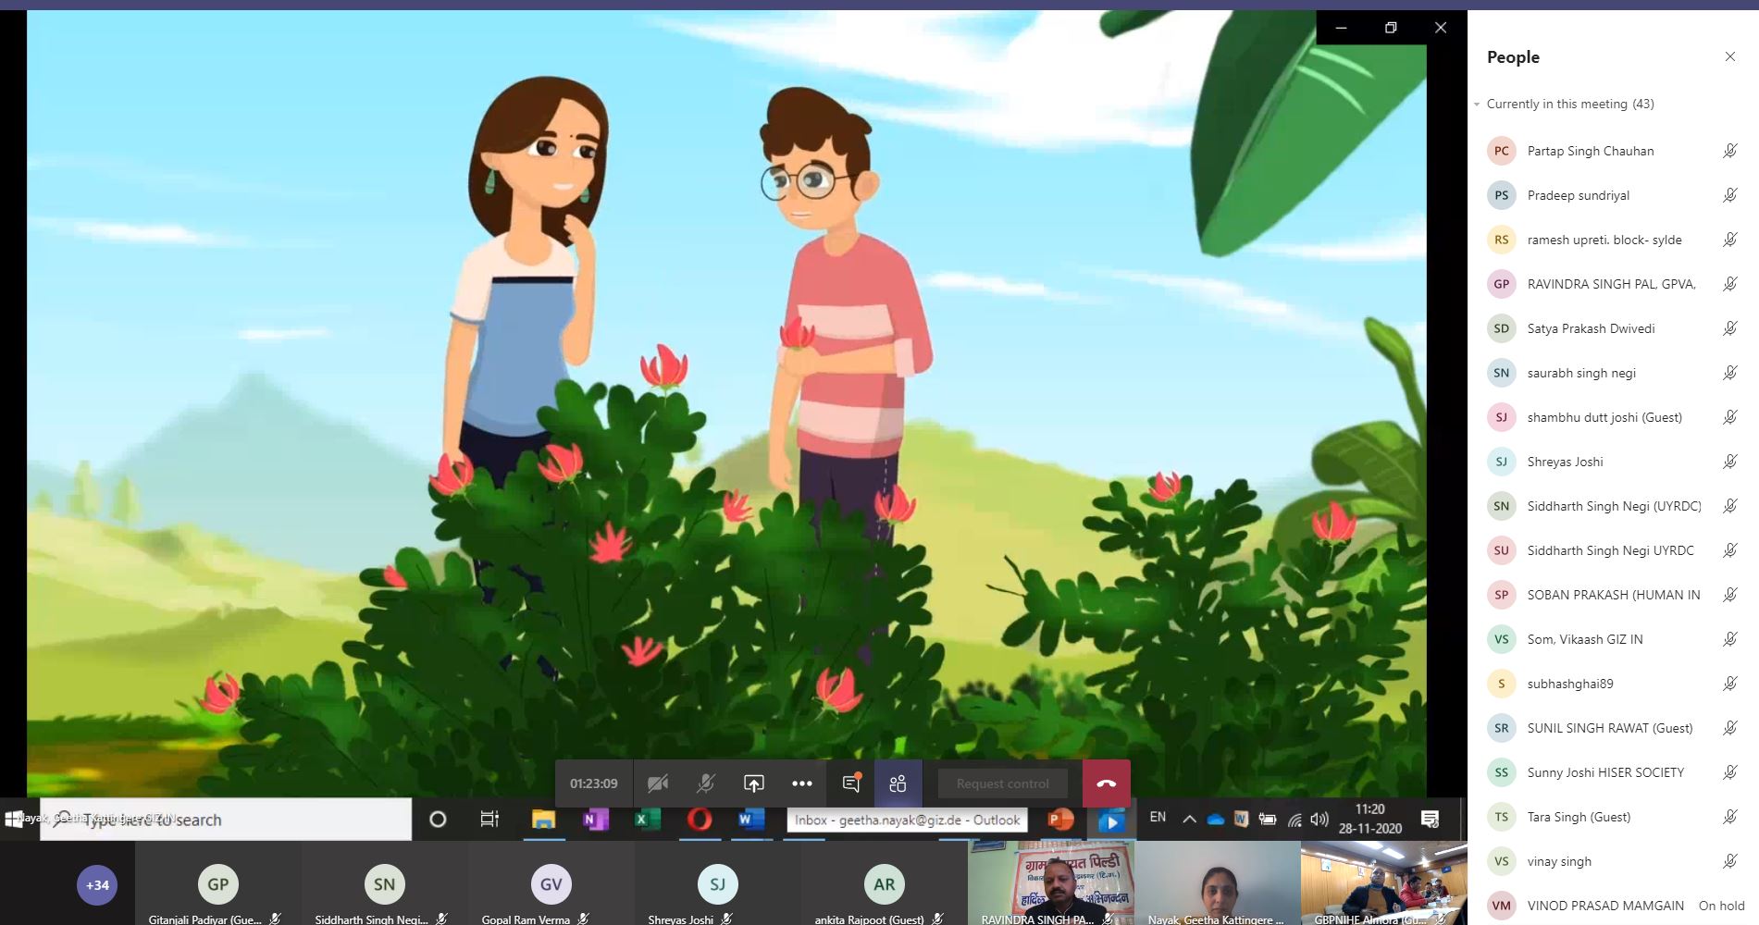Open more actions ellipsis menu
This screenshot has height=925, width=1759.
[802, 783]
